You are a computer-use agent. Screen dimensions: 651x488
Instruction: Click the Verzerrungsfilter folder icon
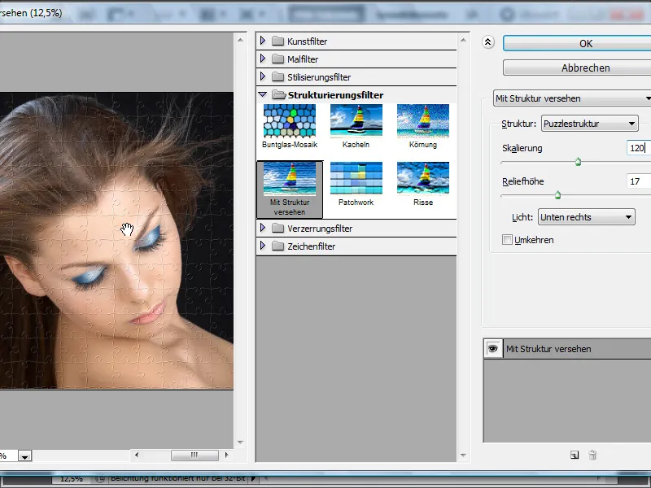277,228
